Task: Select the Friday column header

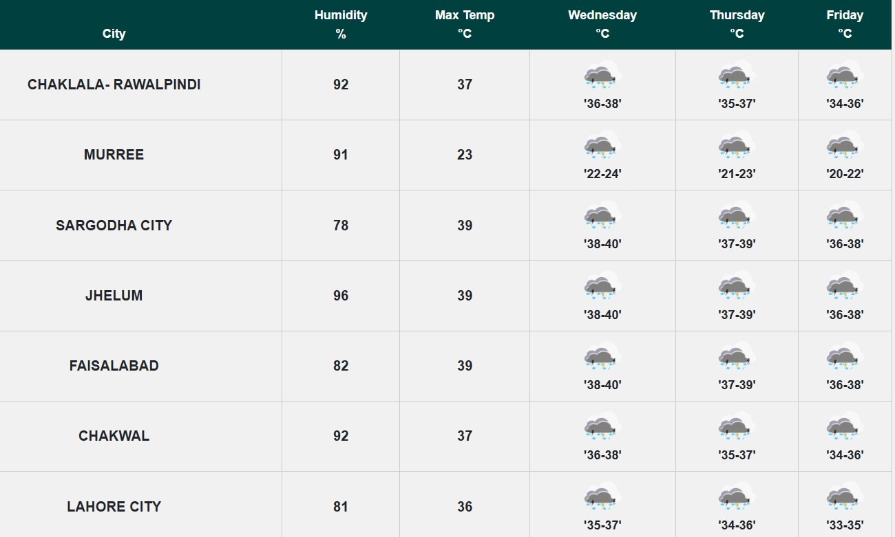Action: (845, 24)
